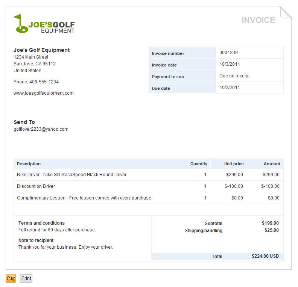Click the Terms and conditions heading

coord(41,223)
